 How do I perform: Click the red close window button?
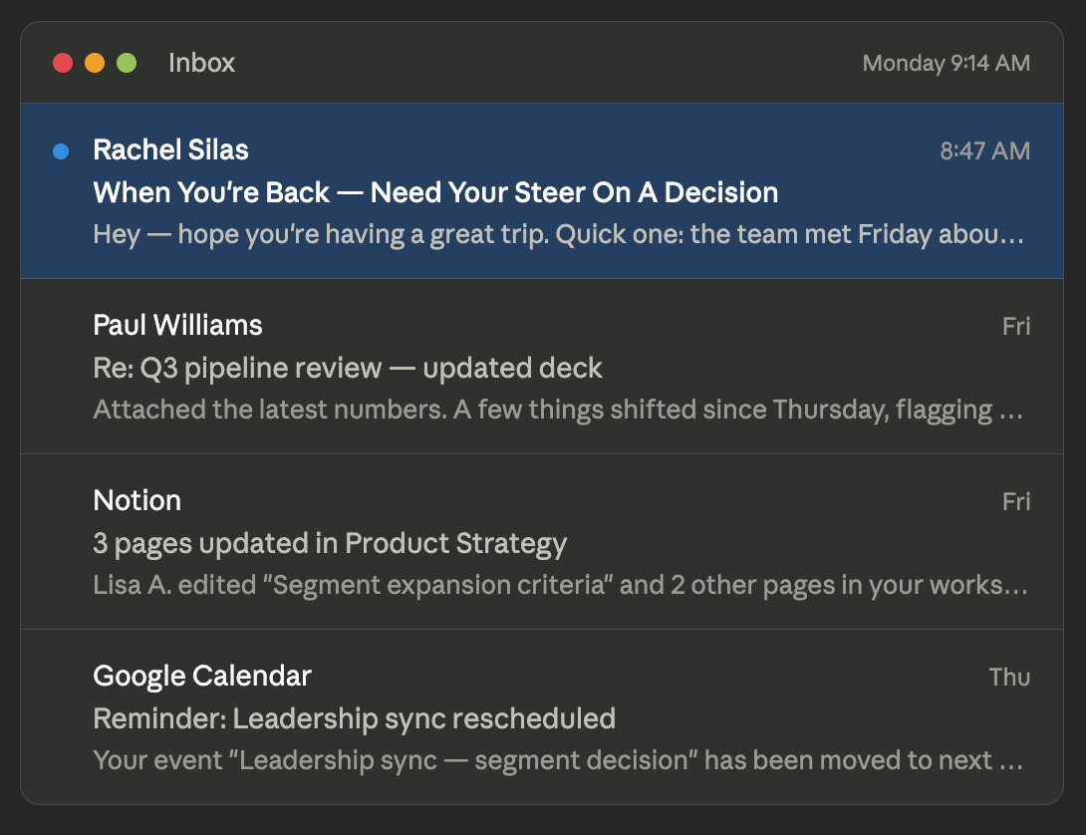(x=63, y=63)
